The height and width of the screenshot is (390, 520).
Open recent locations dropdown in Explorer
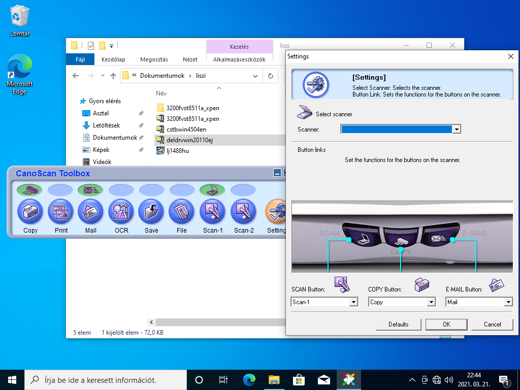click(103, 76)
